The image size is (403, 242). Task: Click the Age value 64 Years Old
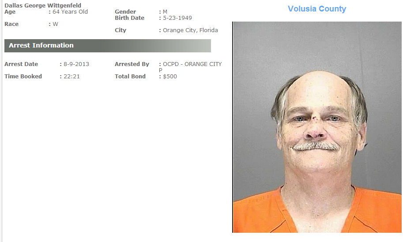(x=70, y=12)
